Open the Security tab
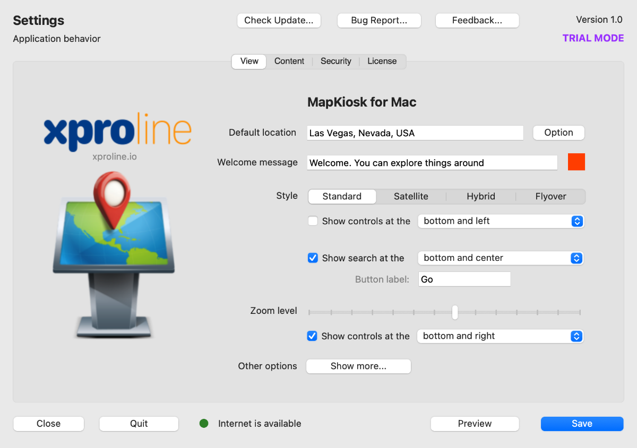 point(336,61)
